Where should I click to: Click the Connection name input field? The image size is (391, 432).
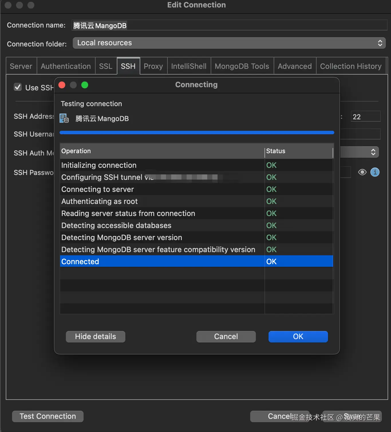point(229,25)
